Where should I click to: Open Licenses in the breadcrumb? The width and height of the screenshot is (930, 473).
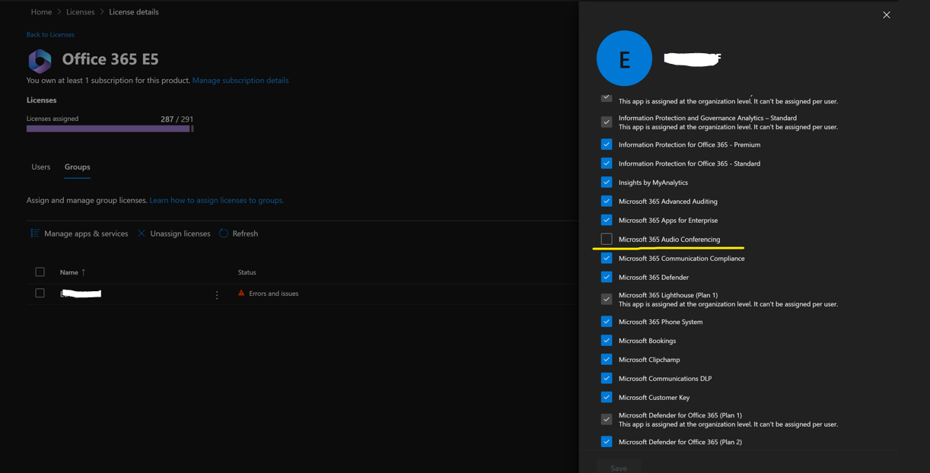point(80,11)
